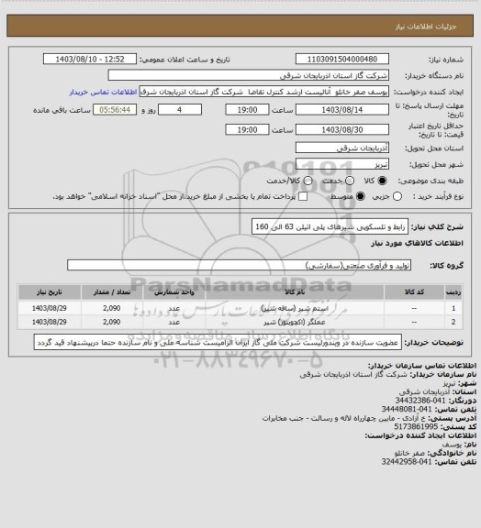Image resolution: width=481 pixels, height=528 pixels.
Task: Select the خدمت radio button
Action: (x=350, y=181)
